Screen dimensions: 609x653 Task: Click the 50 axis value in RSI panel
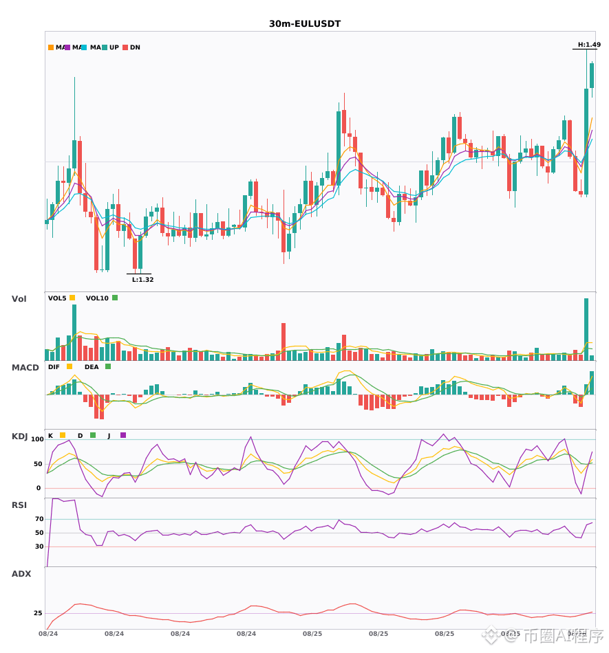[x=40, y=533]
